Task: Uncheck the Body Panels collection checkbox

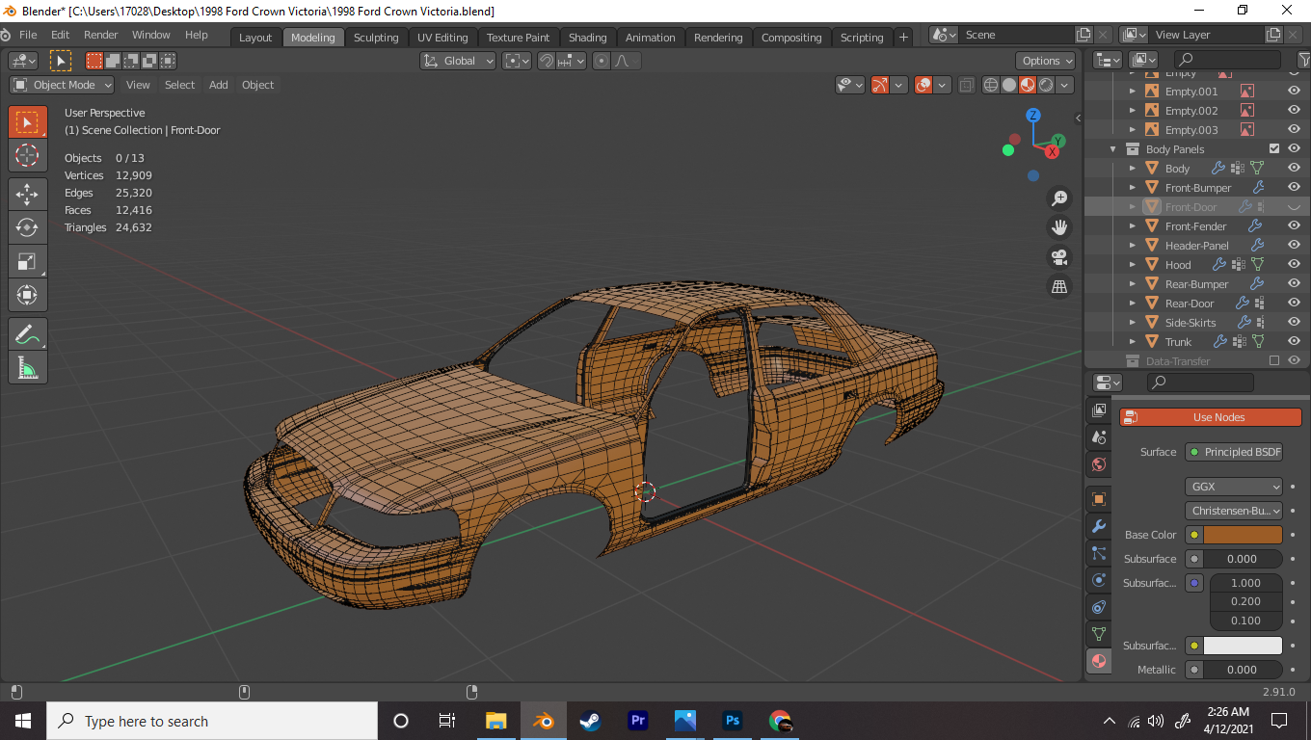Action: [1274, 148]
